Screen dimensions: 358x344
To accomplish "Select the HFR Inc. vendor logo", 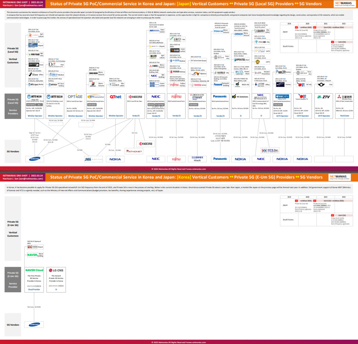I will (x=270, y=150).
